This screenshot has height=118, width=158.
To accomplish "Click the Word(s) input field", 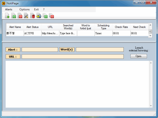I will coord(100,49).
